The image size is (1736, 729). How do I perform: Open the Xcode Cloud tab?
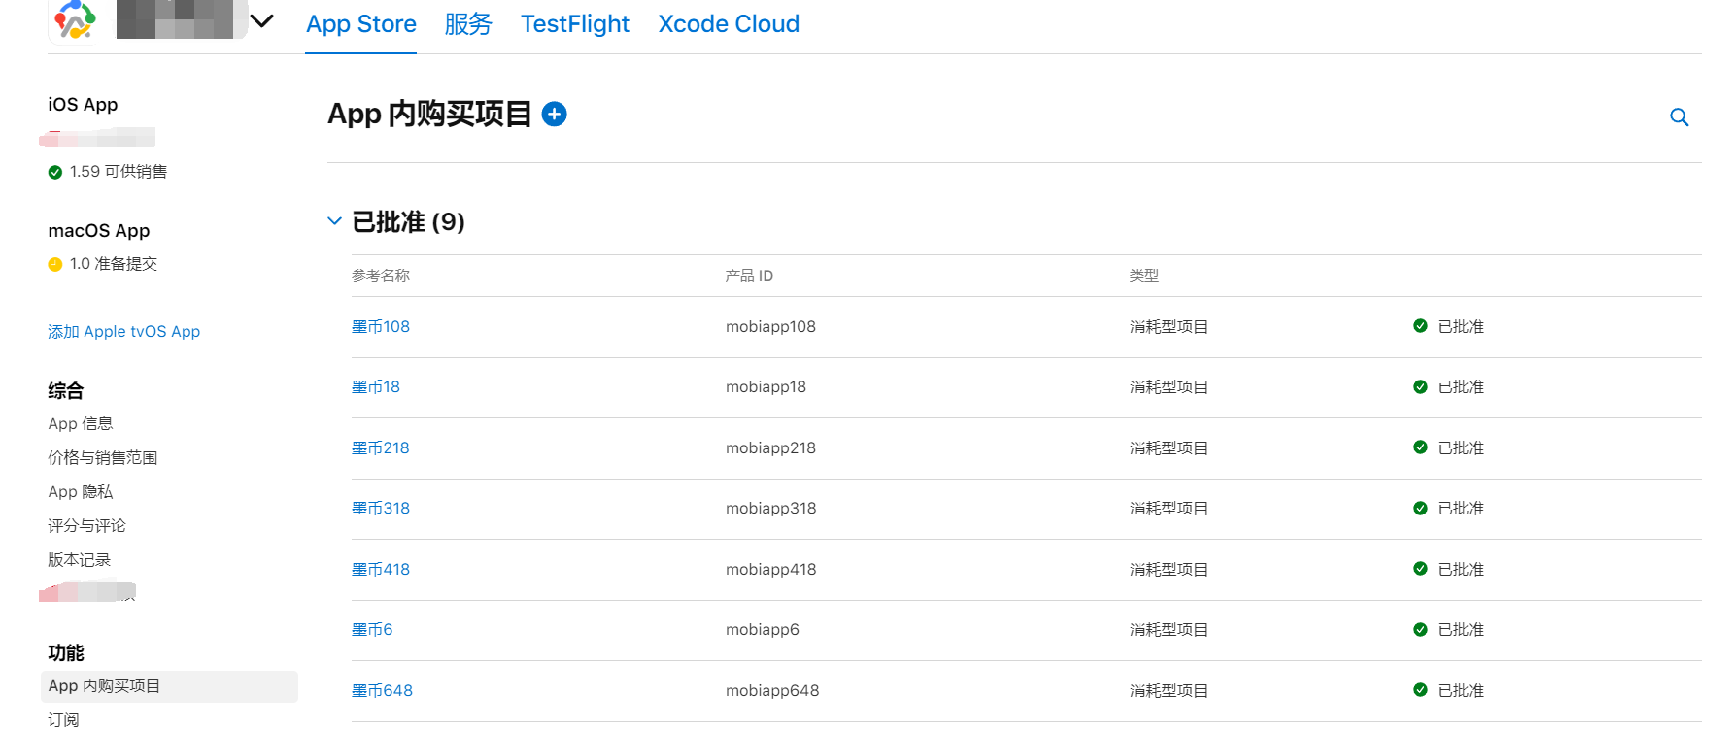coord(729,24)
